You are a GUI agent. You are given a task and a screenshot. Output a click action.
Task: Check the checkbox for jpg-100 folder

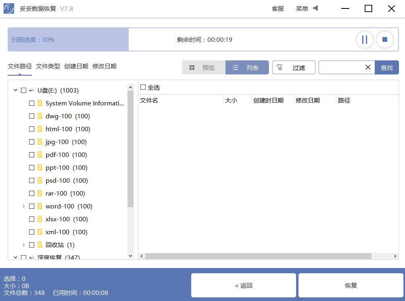31,142
